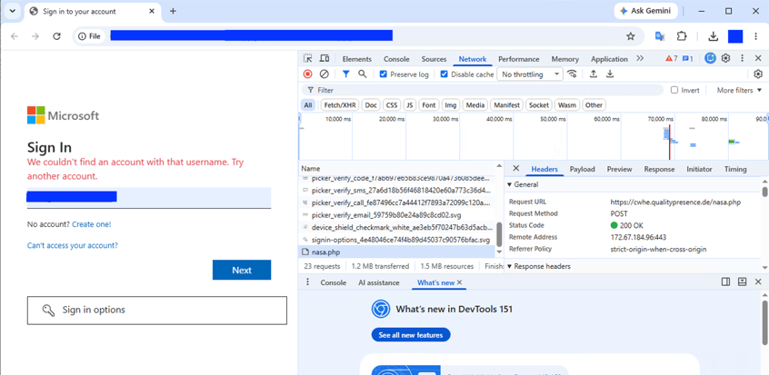Select the All request type filter
The width and height of the screenshot is (769, 375).
tap(307, 105)
